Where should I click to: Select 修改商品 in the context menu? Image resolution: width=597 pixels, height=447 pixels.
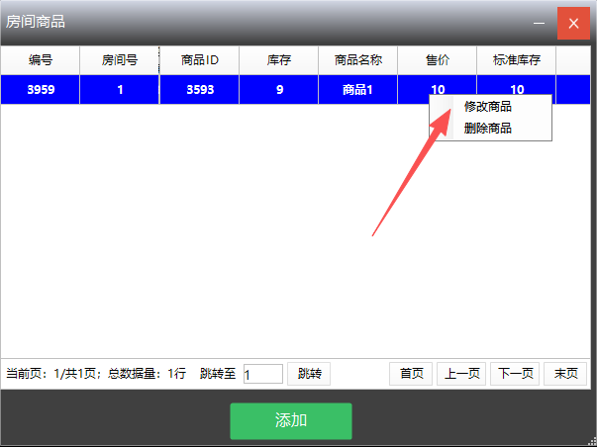click(488, 107)
